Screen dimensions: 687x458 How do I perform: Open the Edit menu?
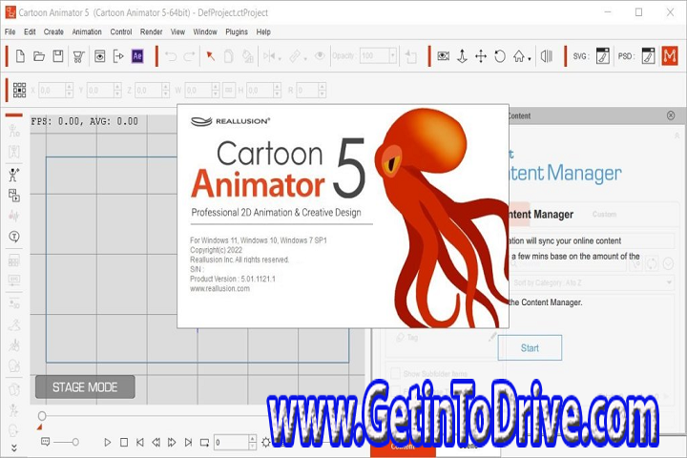[30, 32]
